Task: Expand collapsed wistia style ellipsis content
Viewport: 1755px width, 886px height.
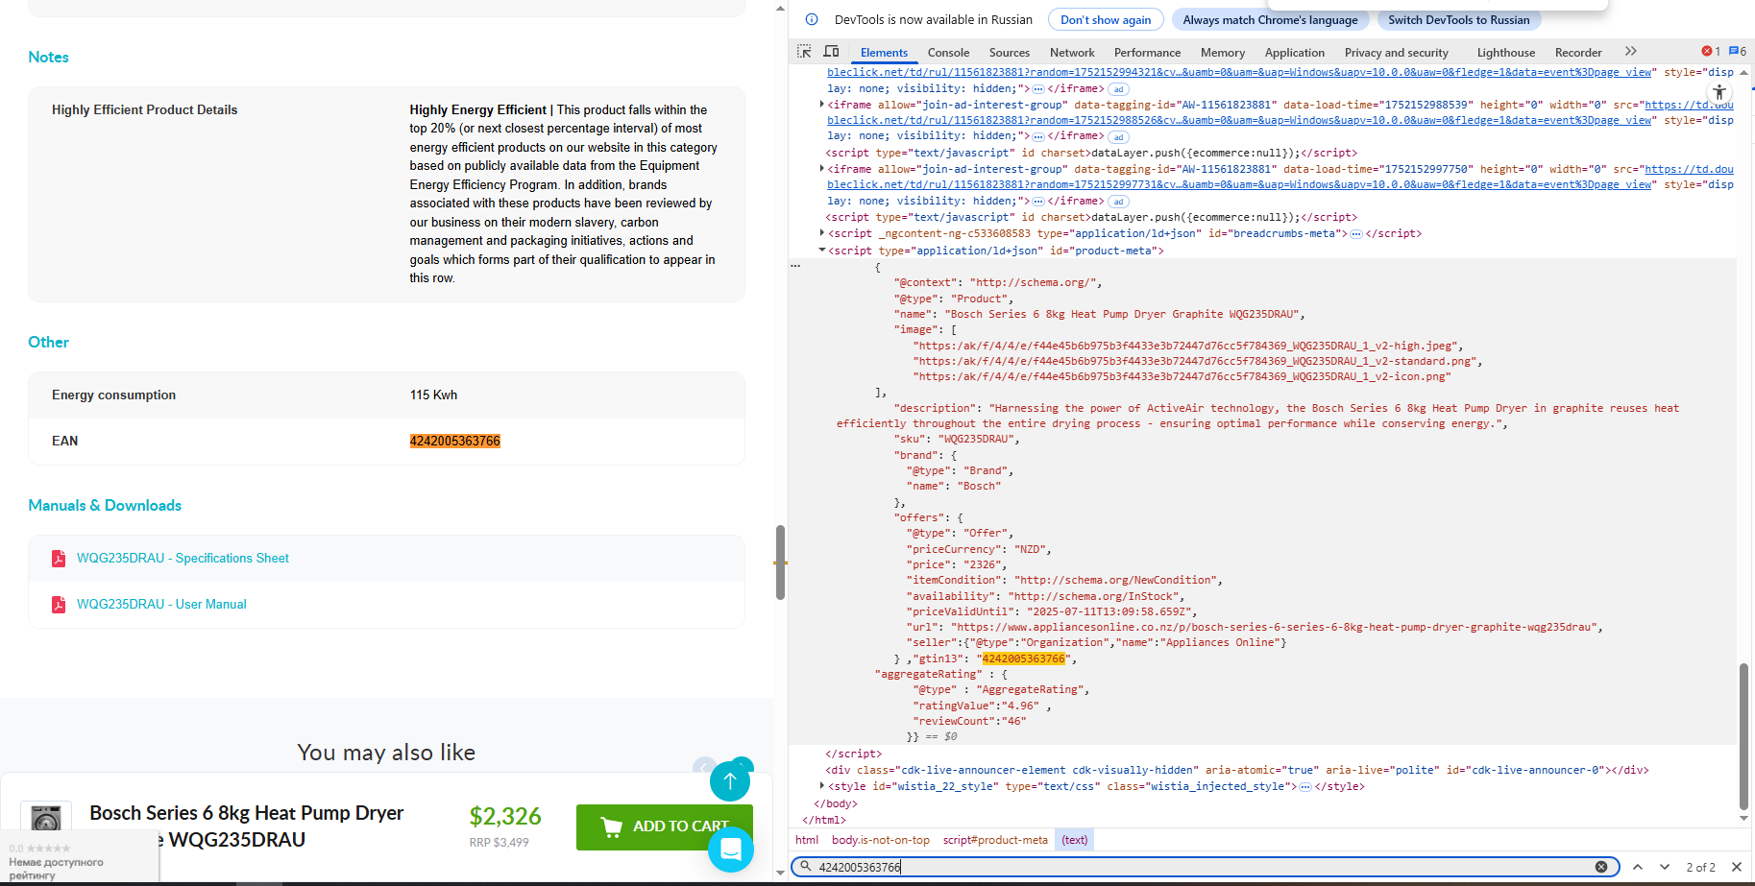Action: point(1304,787)
